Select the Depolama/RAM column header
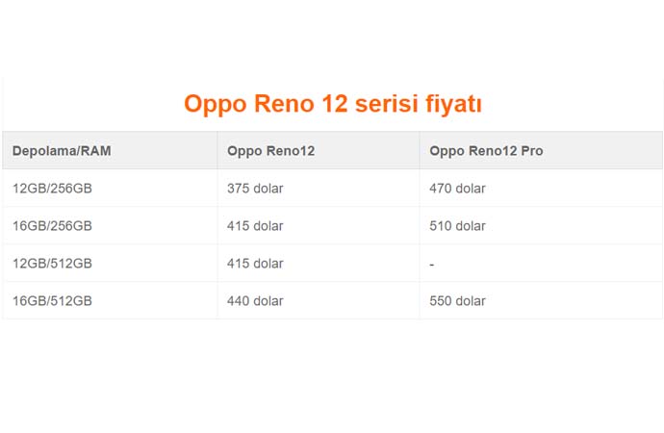 [x=60, y=151]
